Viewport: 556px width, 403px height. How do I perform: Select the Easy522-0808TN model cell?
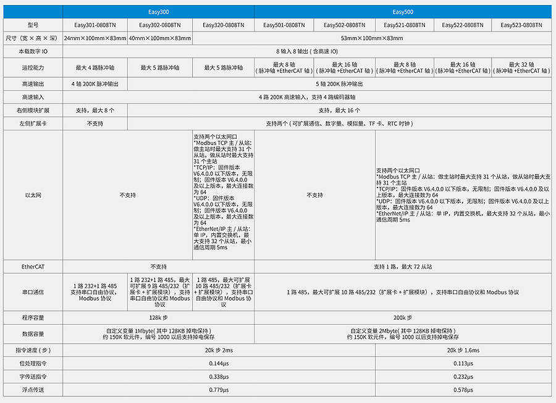(463, 25)
